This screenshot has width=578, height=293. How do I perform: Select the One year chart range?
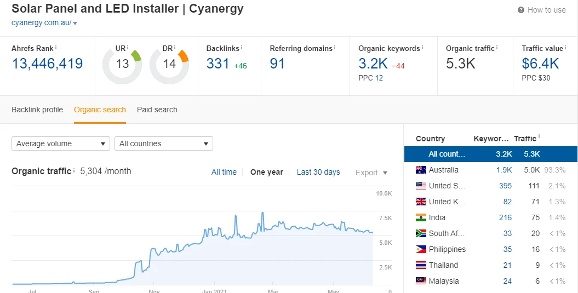(266, 172)
